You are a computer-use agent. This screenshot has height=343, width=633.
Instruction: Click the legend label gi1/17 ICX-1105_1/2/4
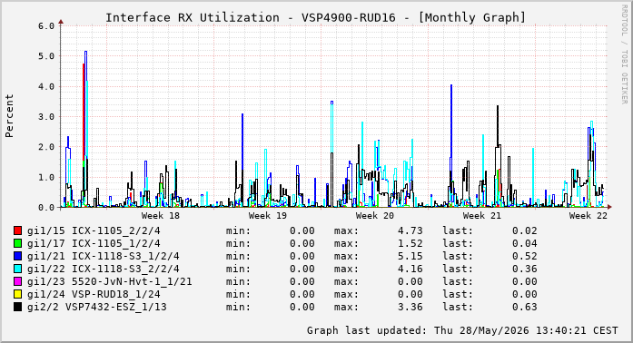coord(94,243)
